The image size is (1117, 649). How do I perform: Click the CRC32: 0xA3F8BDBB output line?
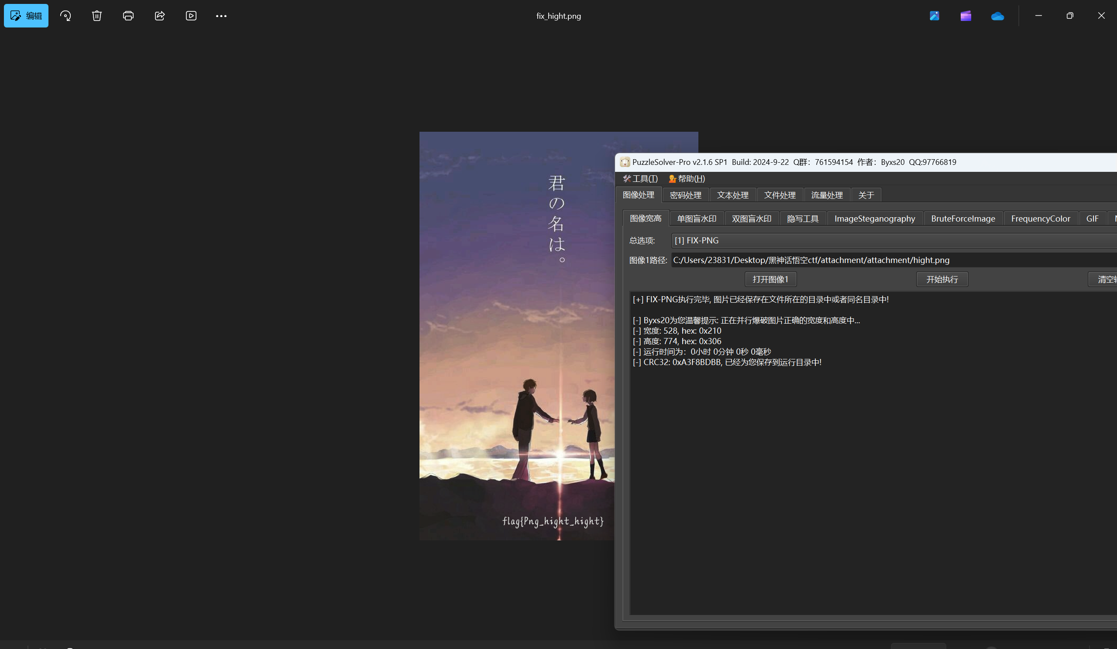727,362
